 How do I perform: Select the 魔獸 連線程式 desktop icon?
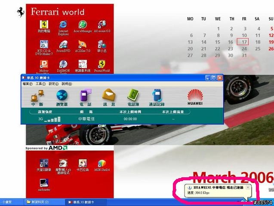click(x=63, y=167)
